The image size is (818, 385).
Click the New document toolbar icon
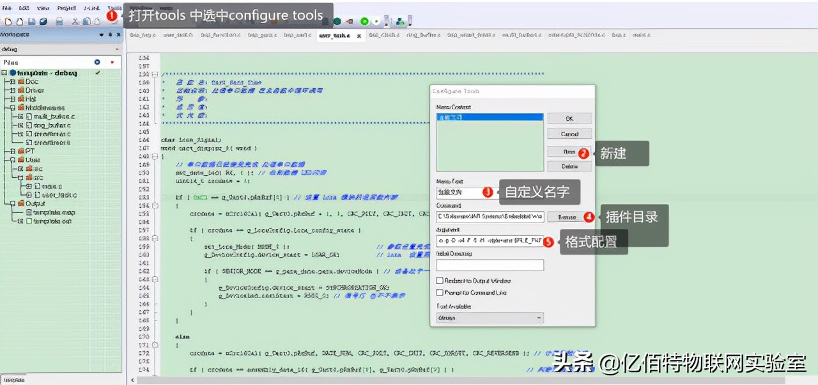tap(8, 22)
